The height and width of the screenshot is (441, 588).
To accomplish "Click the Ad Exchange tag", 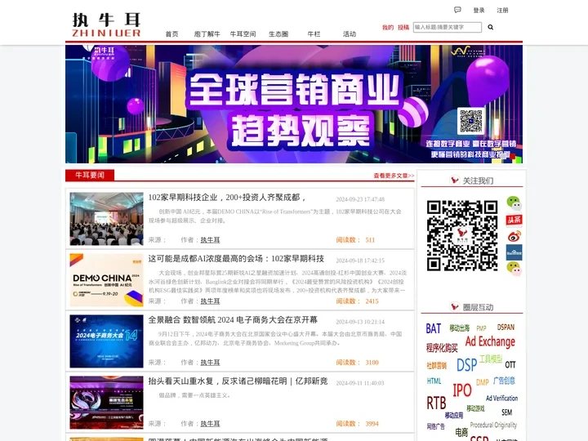I will [x=490, y=341].
